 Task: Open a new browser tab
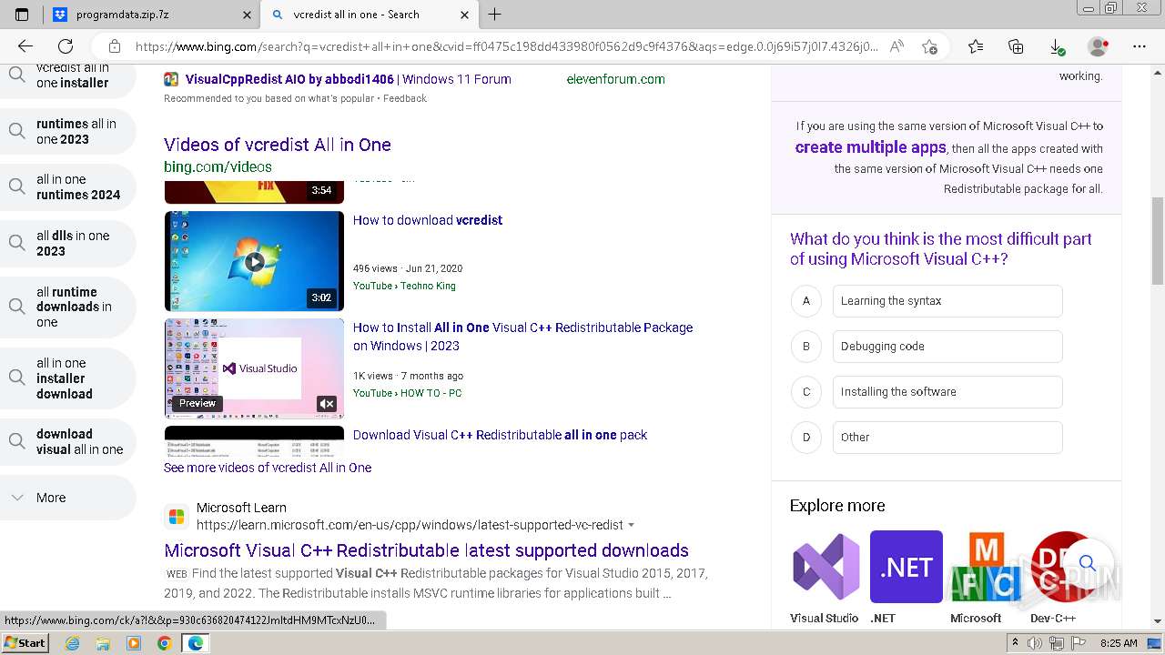click(495, 15)
